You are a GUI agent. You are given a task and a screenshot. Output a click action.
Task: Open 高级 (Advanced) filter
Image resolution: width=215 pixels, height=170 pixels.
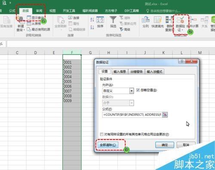click(125, 30)
